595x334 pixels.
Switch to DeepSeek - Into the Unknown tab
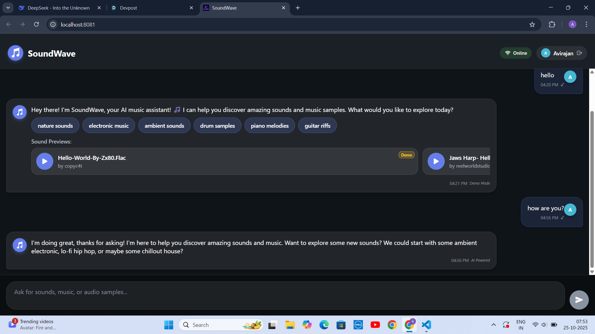click(x=59, y=8)
